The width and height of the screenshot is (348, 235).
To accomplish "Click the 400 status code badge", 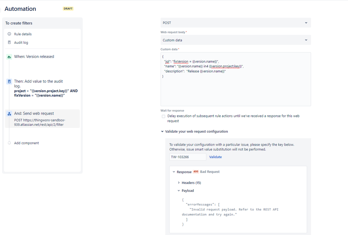I will 196,171.
